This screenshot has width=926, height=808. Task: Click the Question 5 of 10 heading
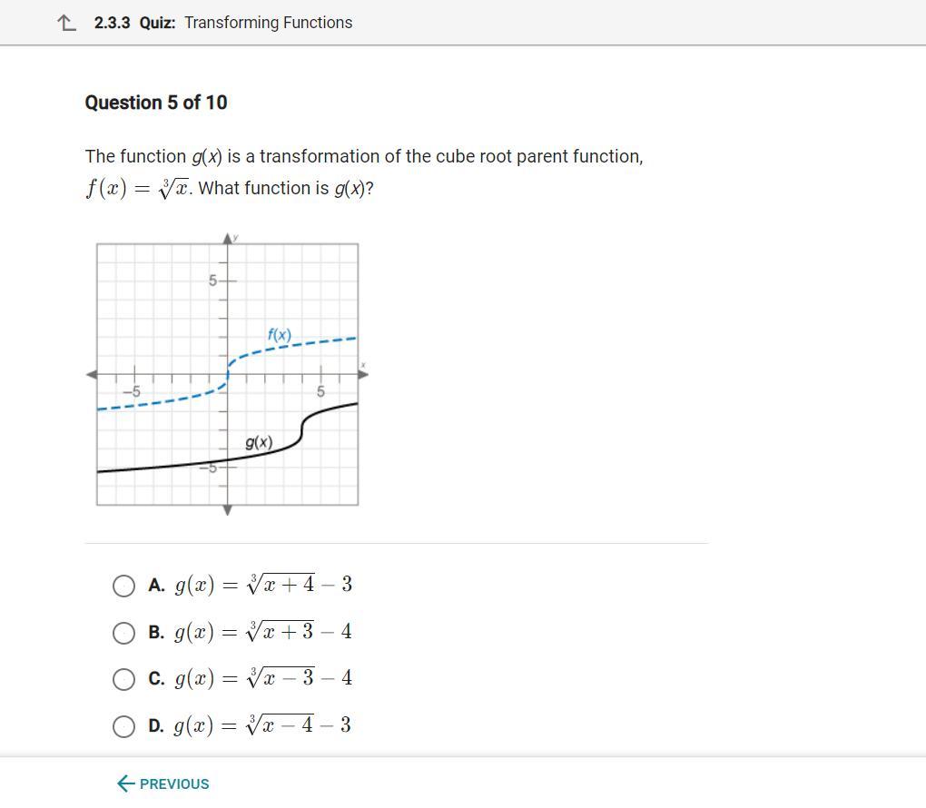tap(156, 103)
